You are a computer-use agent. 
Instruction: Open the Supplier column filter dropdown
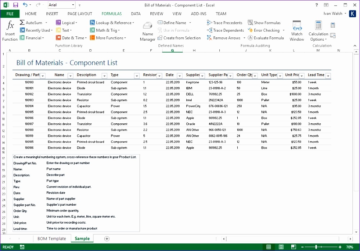(203, 76)
